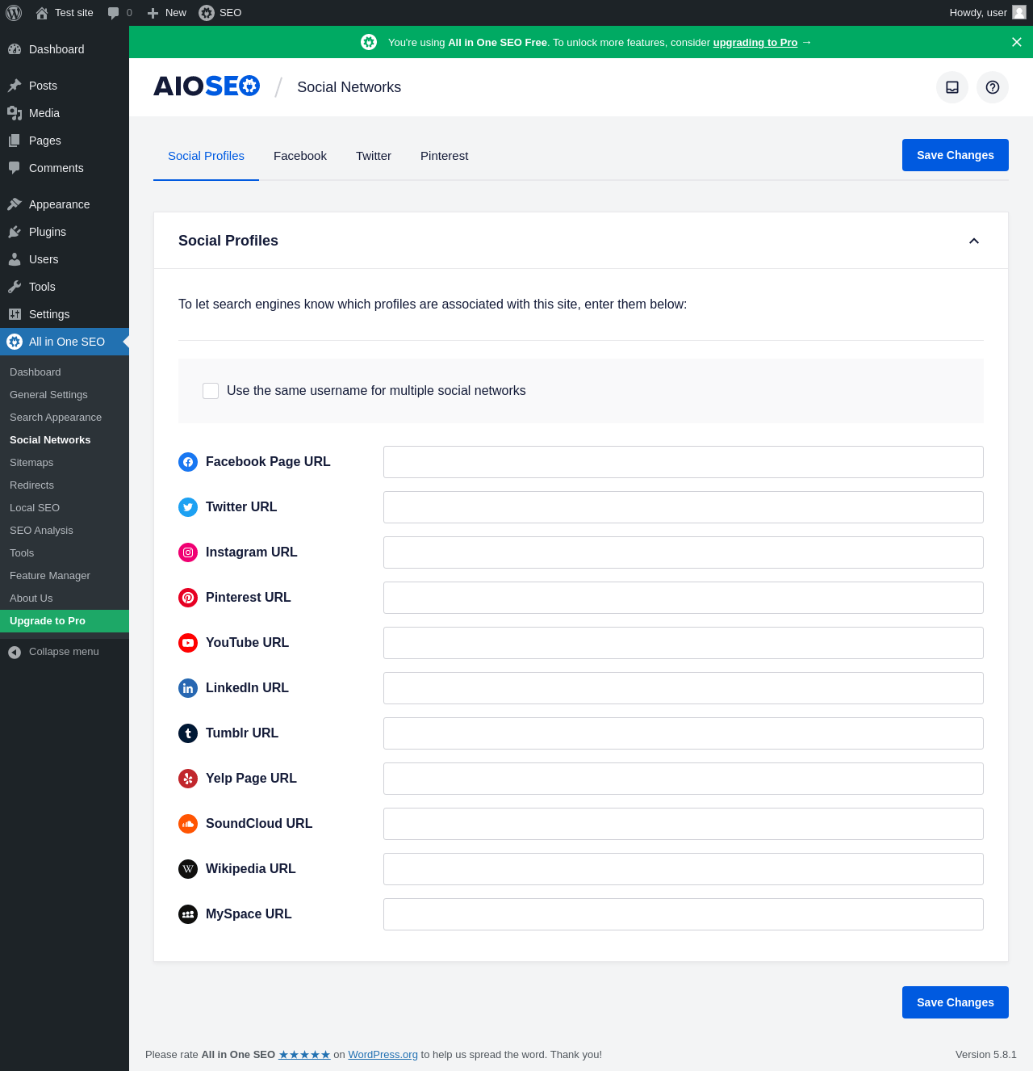Click the Yelp icon
The width and height of the screenshot is (1033, 1071).
pyautogui.click(x=188, y=779)
